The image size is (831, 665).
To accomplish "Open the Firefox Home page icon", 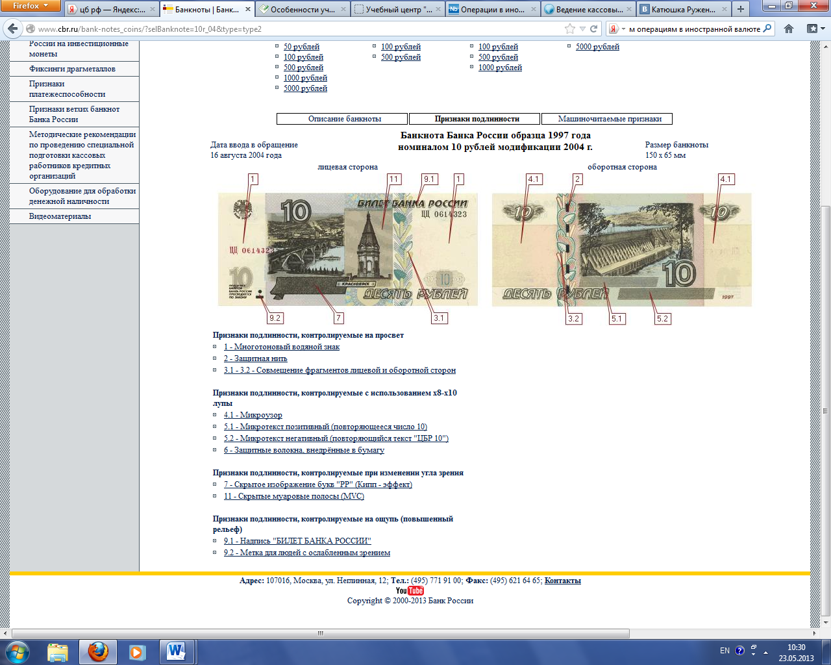I will pos(789,29).
